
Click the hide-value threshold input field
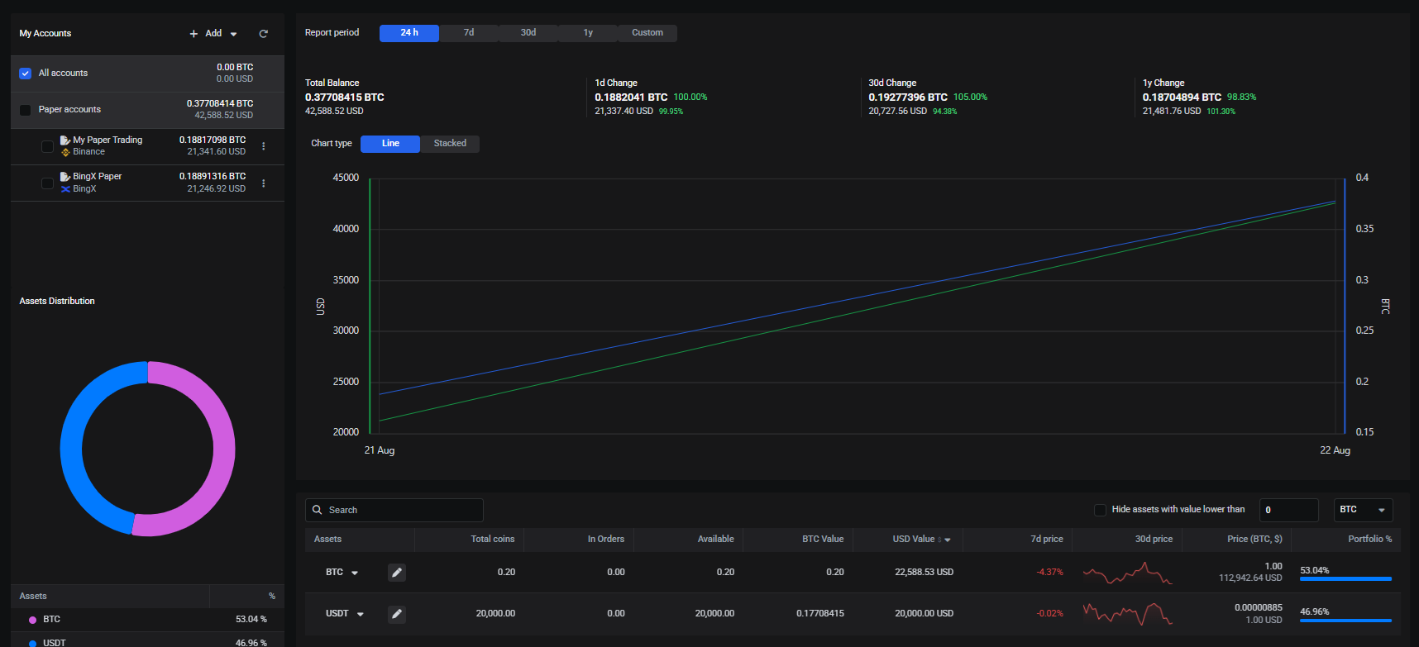coord(1289,510)
